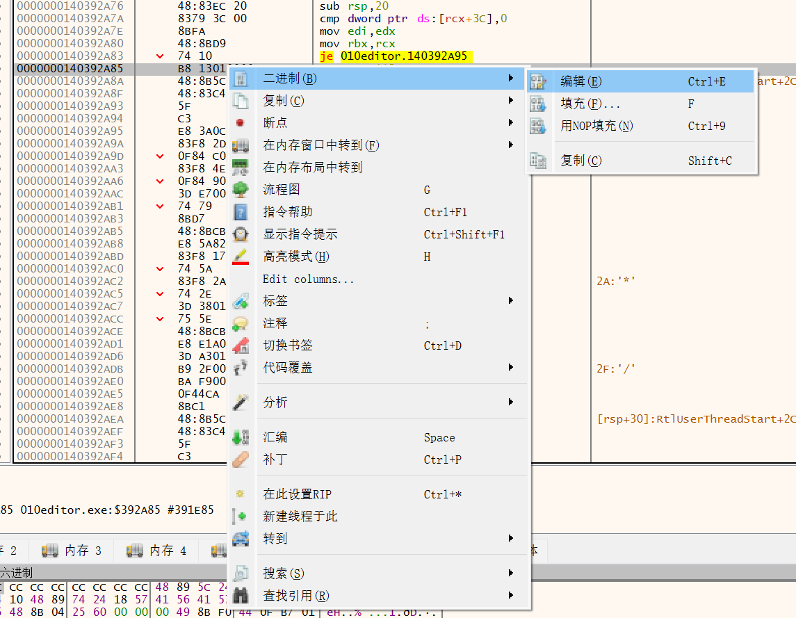Screen dimensions: 796x618
Task: Expand the 代码覆盖 submenu arrow
Action: [x=511, y=367]
